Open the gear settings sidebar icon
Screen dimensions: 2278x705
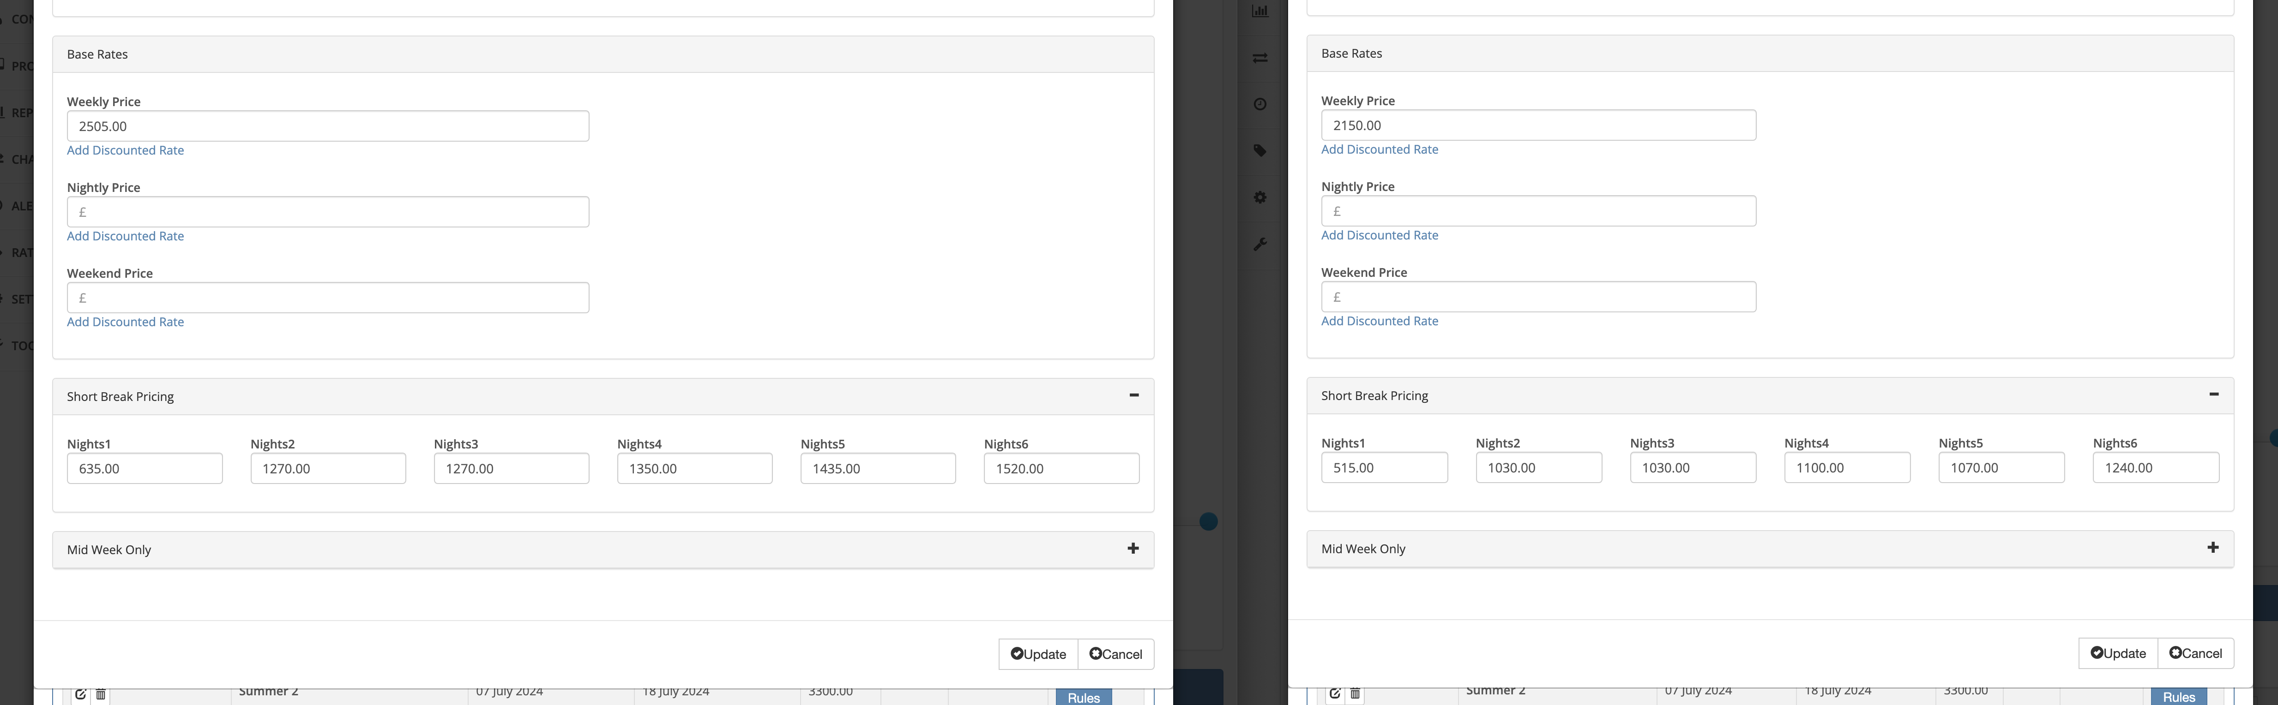pyautogui.click(x=1260, y=198)
